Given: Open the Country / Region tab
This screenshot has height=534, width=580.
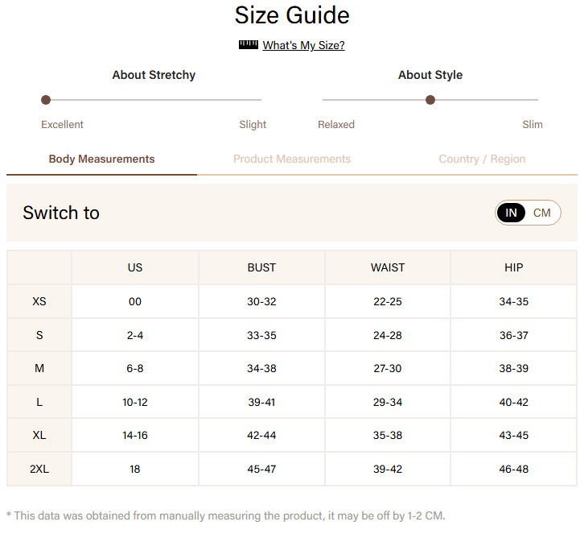Looking at the screenshot, I should (x=482, y=159).
